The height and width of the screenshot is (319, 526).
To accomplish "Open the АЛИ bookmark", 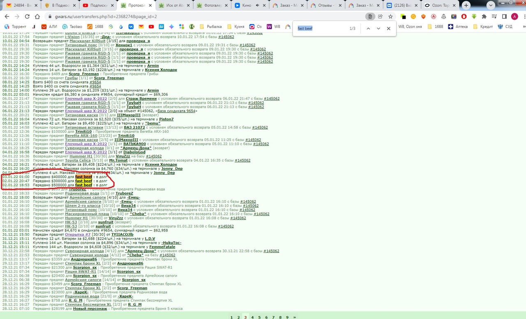I will tap(49, 26).
